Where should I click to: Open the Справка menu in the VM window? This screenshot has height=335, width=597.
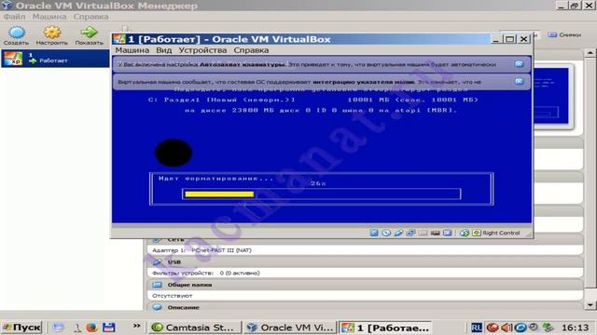click(x=251, y=50)
